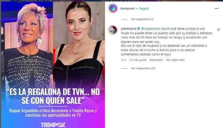Like the yamireyna comment with the heart
The image size is (223, 128).
(218, 30)
